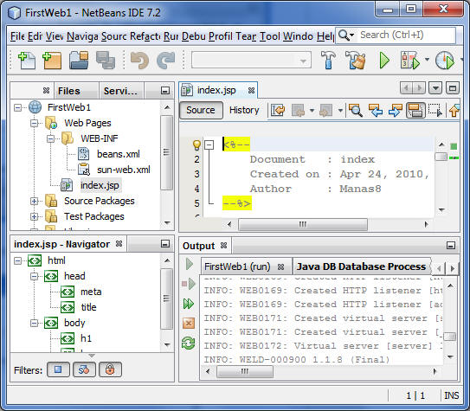
Task: Maximize the editor window button
Action: [x=453, y=88]
